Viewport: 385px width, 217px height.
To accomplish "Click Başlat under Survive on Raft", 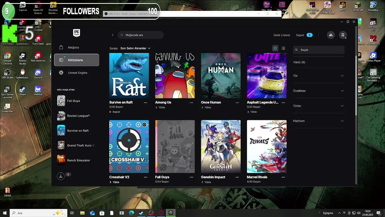I will coord(115,112).
